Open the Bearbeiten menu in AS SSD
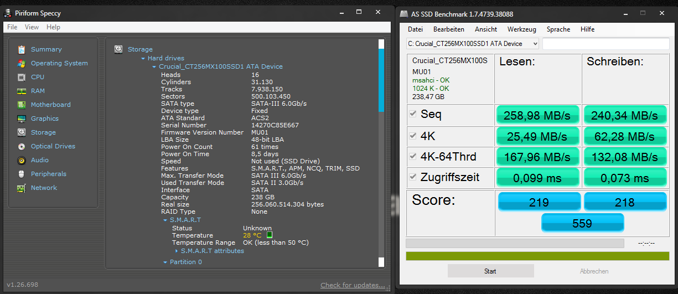 449,29
